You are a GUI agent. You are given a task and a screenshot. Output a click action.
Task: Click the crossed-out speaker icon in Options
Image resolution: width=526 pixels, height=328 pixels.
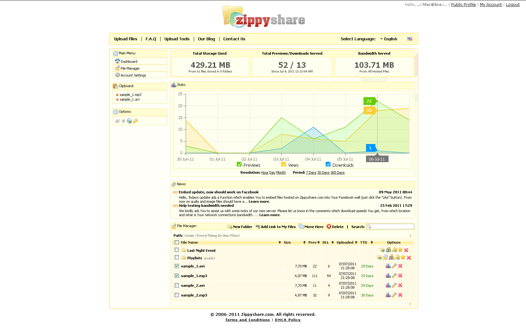click(123, 121)
